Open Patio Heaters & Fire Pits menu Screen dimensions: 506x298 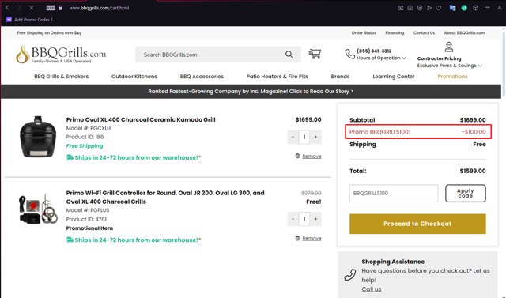click(278, 77)
